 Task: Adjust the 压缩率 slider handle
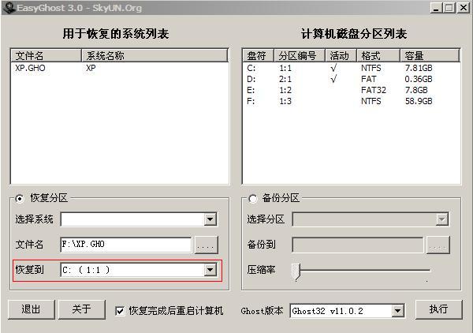296,271
